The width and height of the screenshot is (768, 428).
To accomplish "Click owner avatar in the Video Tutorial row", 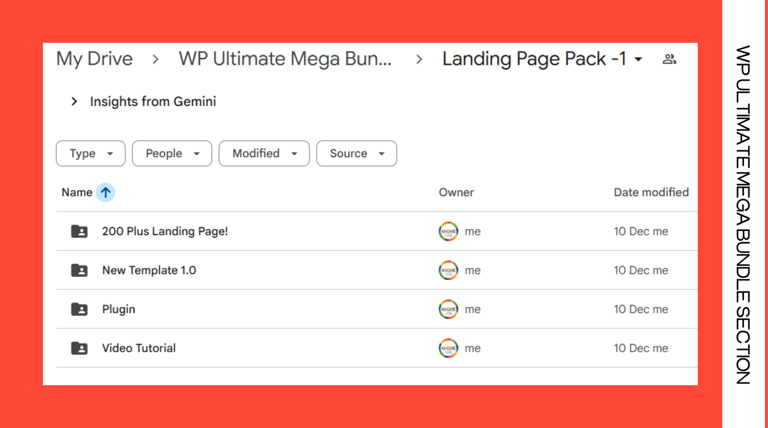I will (448, 348).
